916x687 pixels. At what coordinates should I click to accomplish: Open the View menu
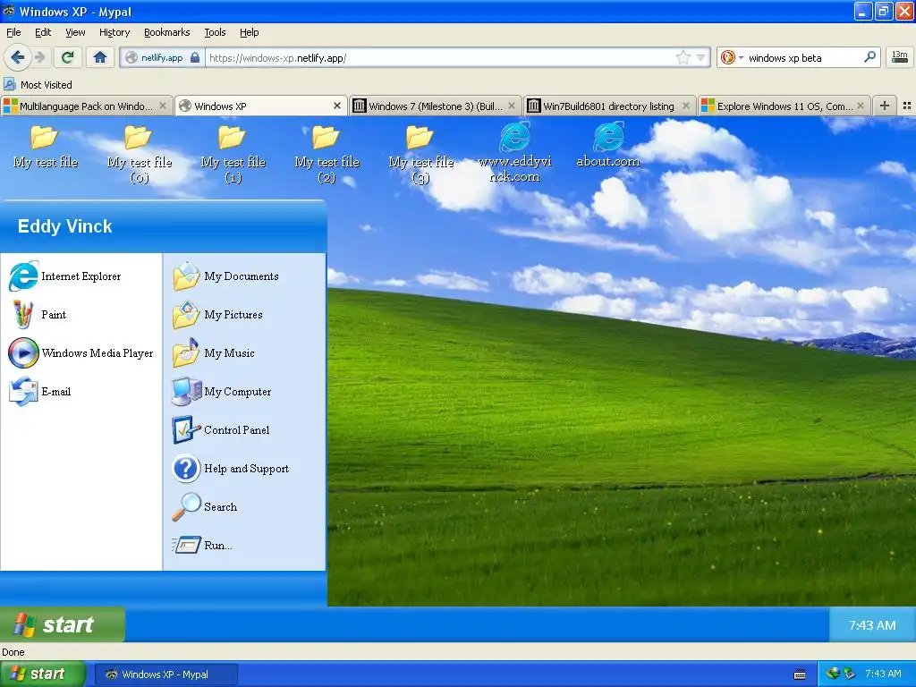(x=75, y=32)
